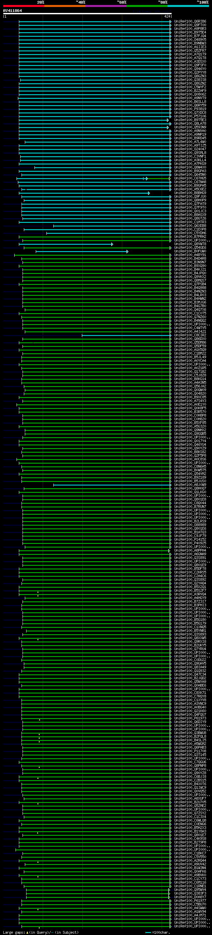Click the white query sequence bar 1-424
The height and width of the screenshot is (935, 212).
[x=87, y=13]
